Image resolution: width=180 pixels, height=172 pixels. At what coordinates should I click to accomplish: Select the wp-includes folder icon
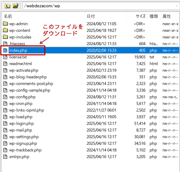pyautogui.click(x=5, y=37)
